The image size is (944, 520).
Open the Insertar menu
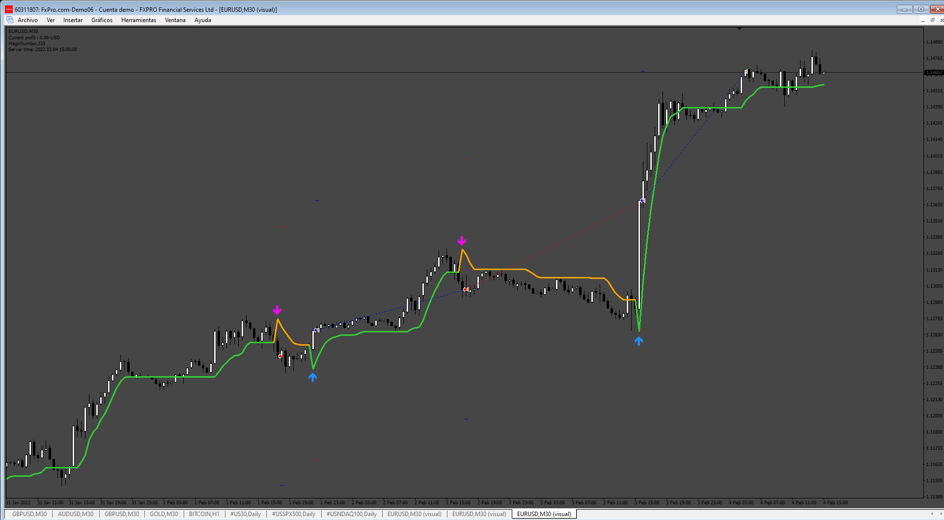[73, 20]
